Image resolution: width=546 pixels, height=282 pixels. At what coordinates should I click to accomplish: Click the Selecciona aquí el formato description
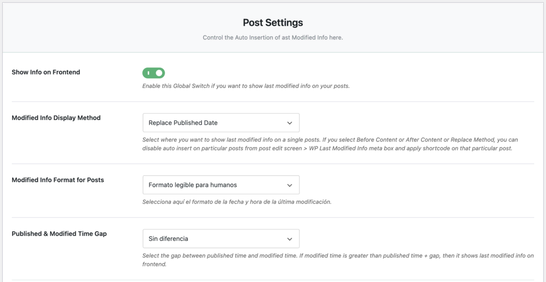point(237,202)
